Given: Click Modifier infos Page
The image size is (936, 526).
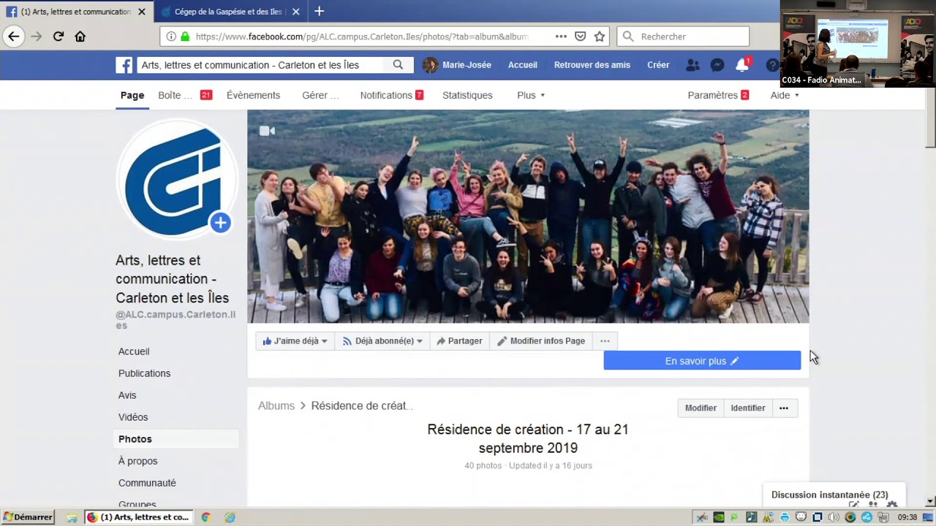Looking at the screenshot, I should 541,341.
